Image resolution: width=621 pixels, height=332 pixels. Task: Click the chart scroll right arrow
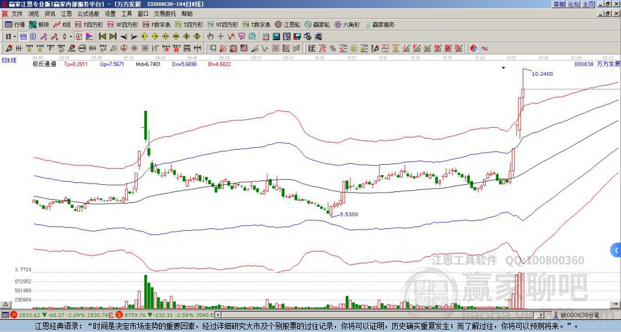coord(616,304)
